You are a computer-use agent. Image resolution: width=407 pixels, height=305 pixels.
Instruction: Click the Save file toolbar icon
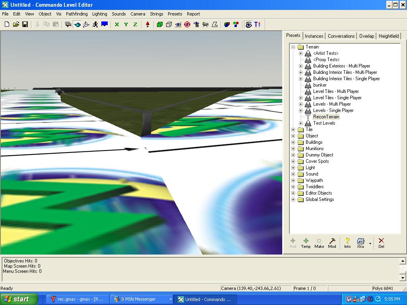point(25,24)
